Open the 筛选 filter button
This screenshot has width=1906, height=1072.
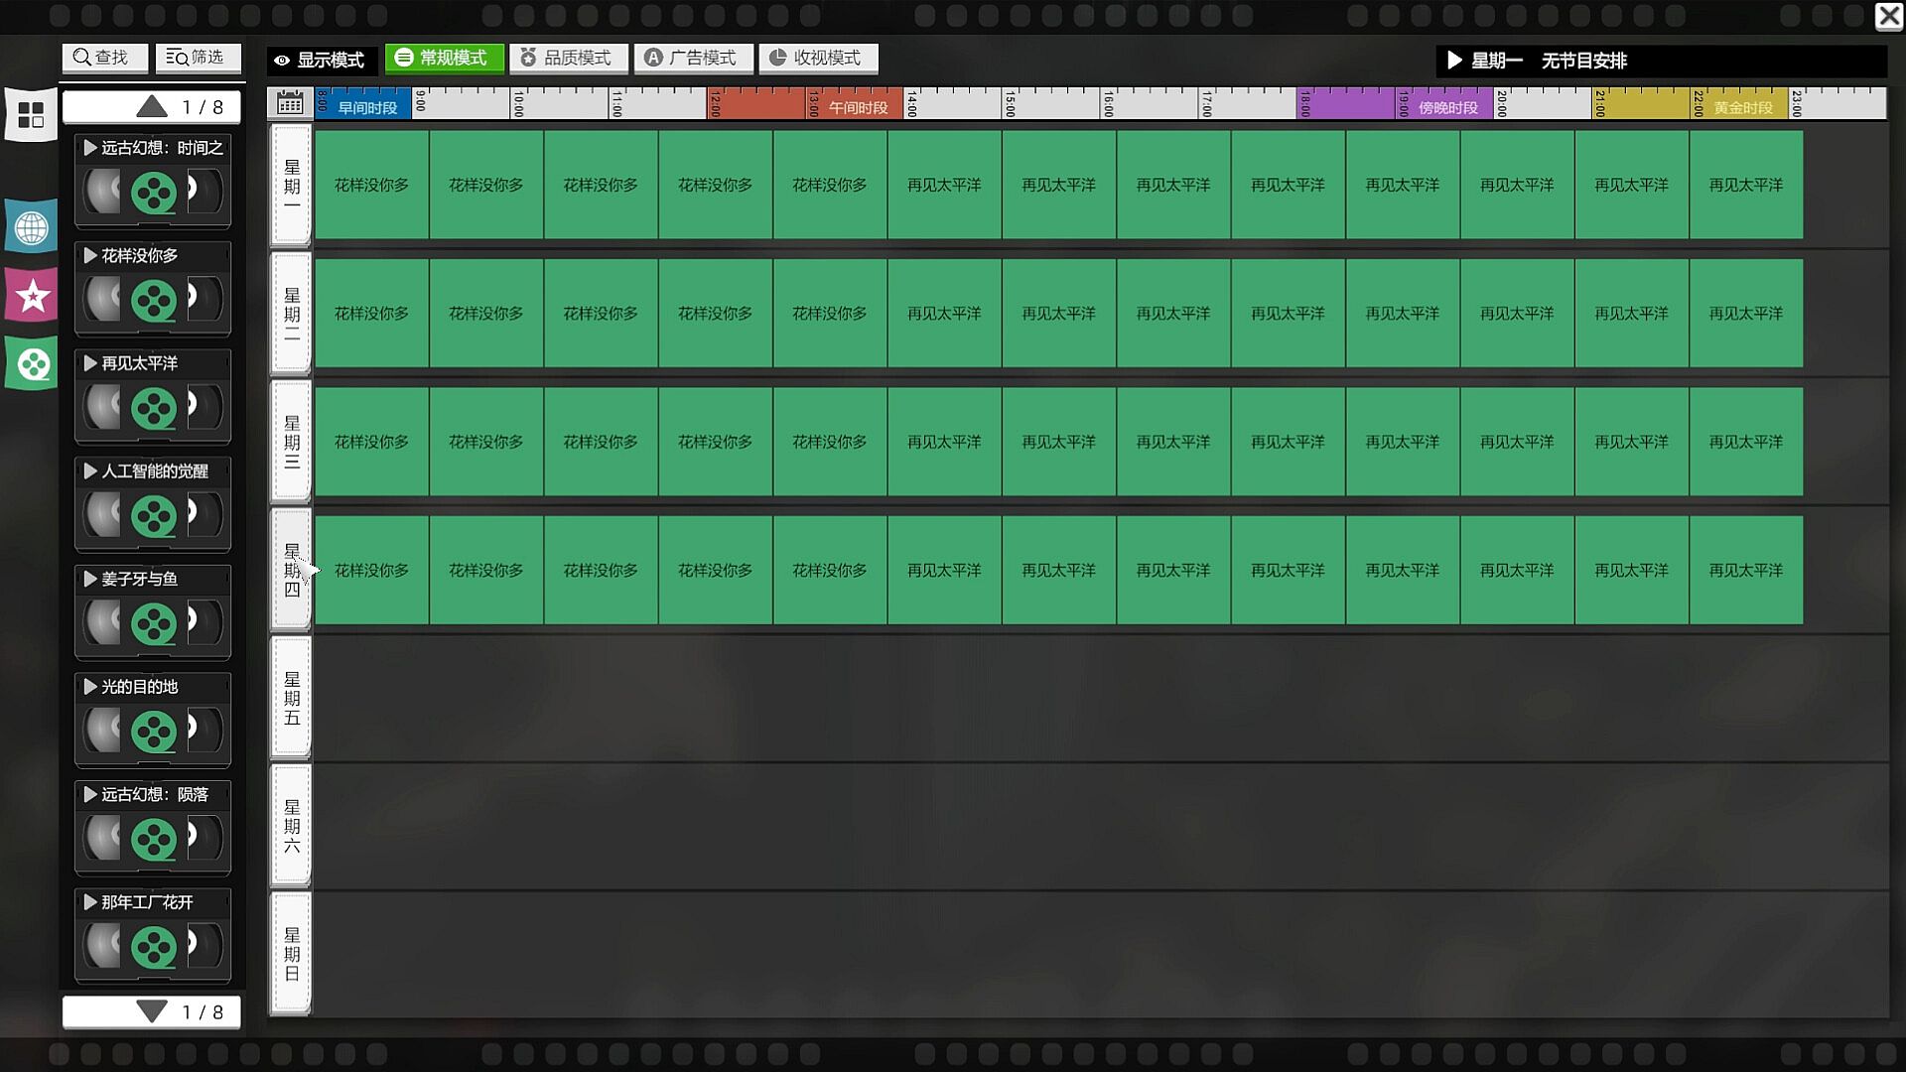pyautogui.click(x=198, y=58)
